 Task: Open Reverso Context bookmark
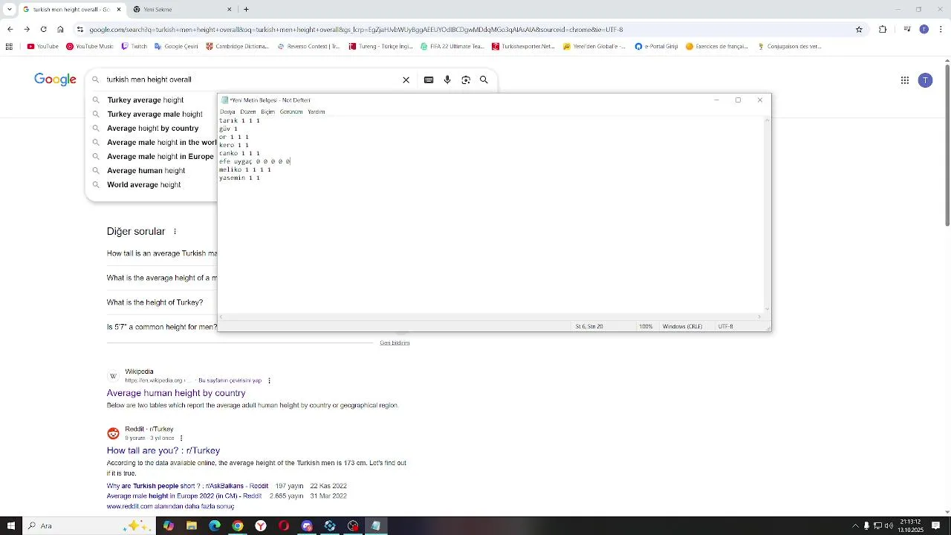click(308, 46)
